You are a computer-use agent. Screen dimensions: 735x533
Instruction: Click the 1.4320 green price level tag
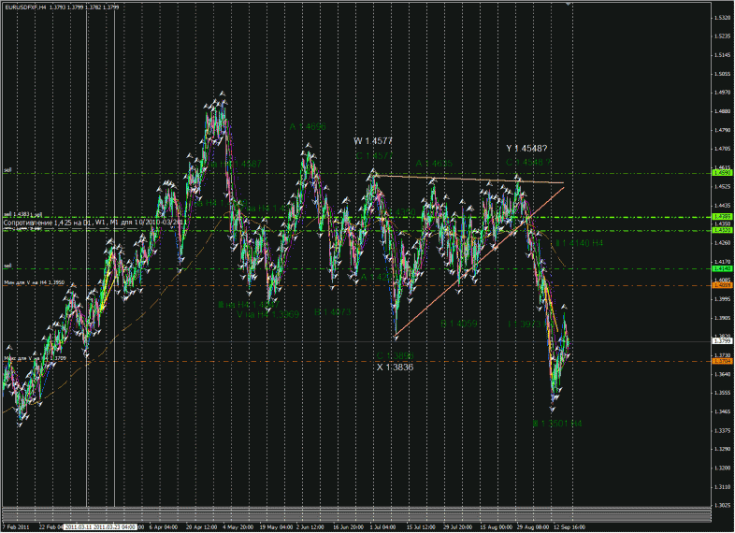[x=722, y=230]
